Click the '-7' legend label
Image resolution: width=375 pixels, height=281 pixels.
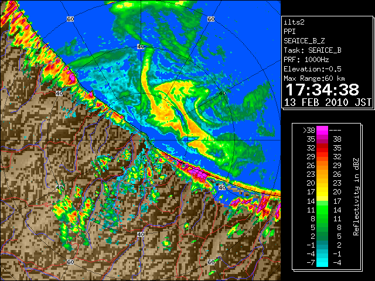[311, 263]
